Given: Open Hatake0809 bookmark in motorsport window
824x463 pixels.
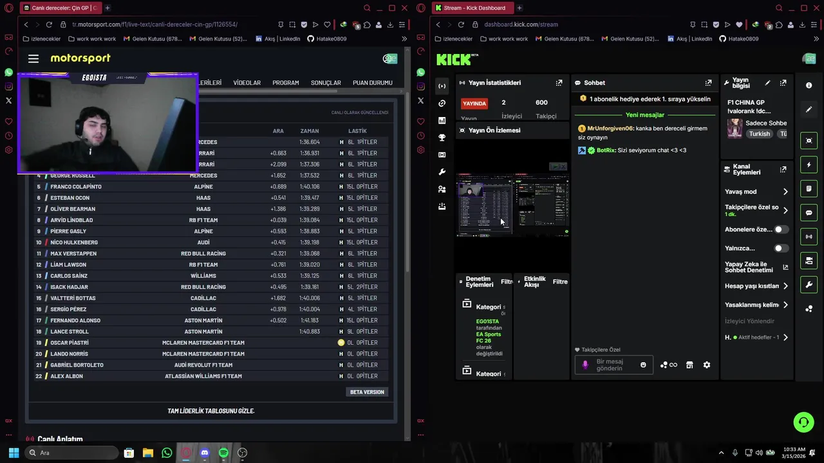Looking at the screenshot, I should point(326,39).
